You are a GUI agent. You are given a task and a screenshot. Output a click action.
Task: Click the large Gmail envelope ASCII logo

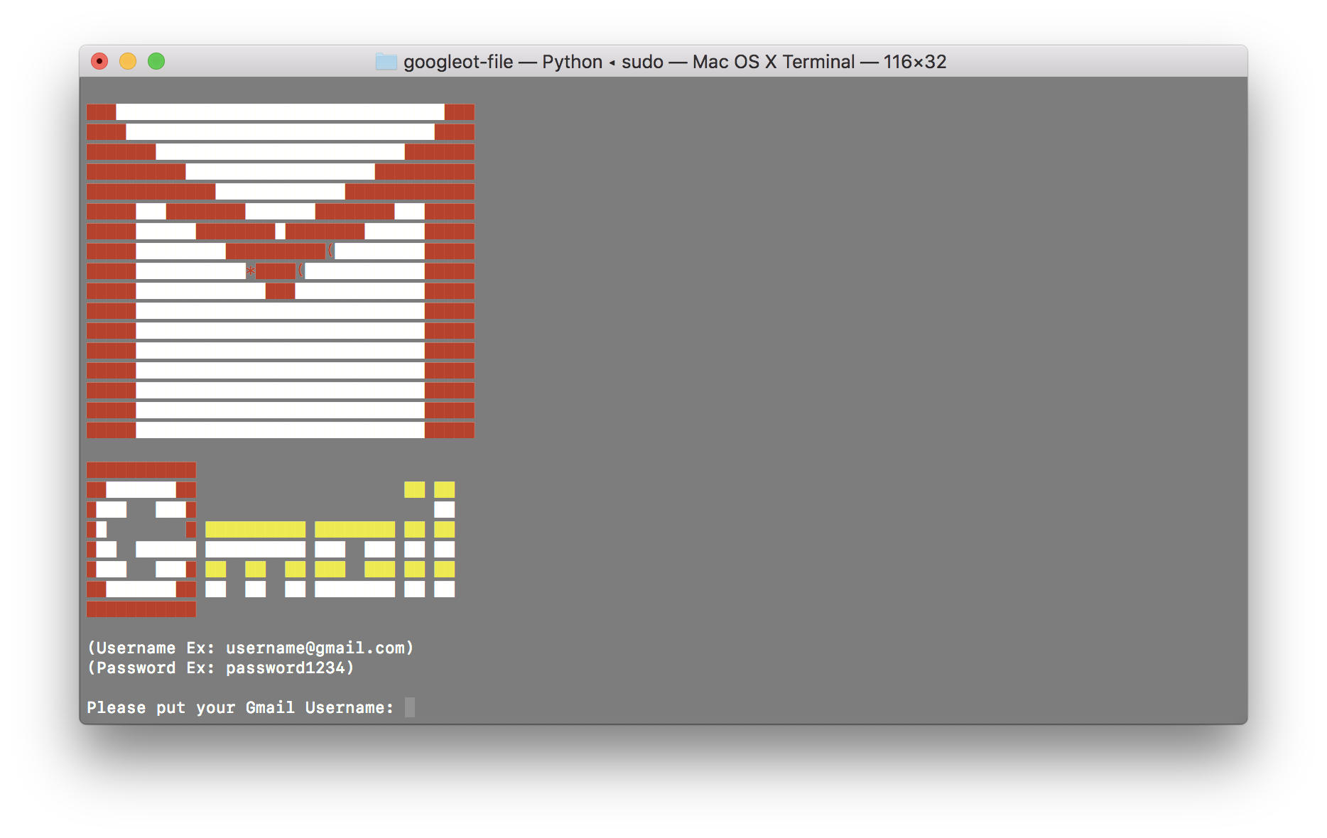[281, 271]
